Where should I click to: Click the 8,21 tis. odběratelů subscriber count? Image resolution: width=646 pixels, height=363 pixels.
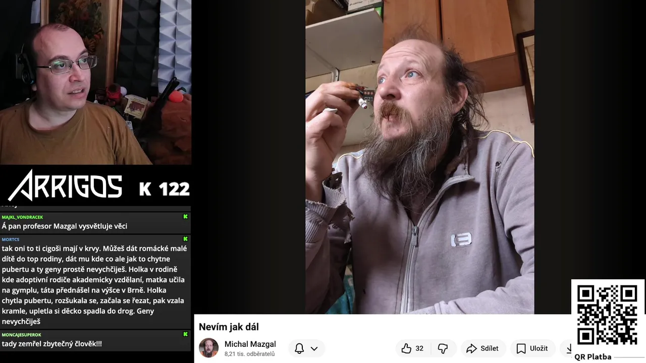pyautogui.click(x=249, y=354)
